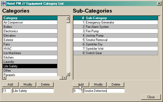
Task: Select Fire Alarm System sub-category
Action: (x=116, y=27)
